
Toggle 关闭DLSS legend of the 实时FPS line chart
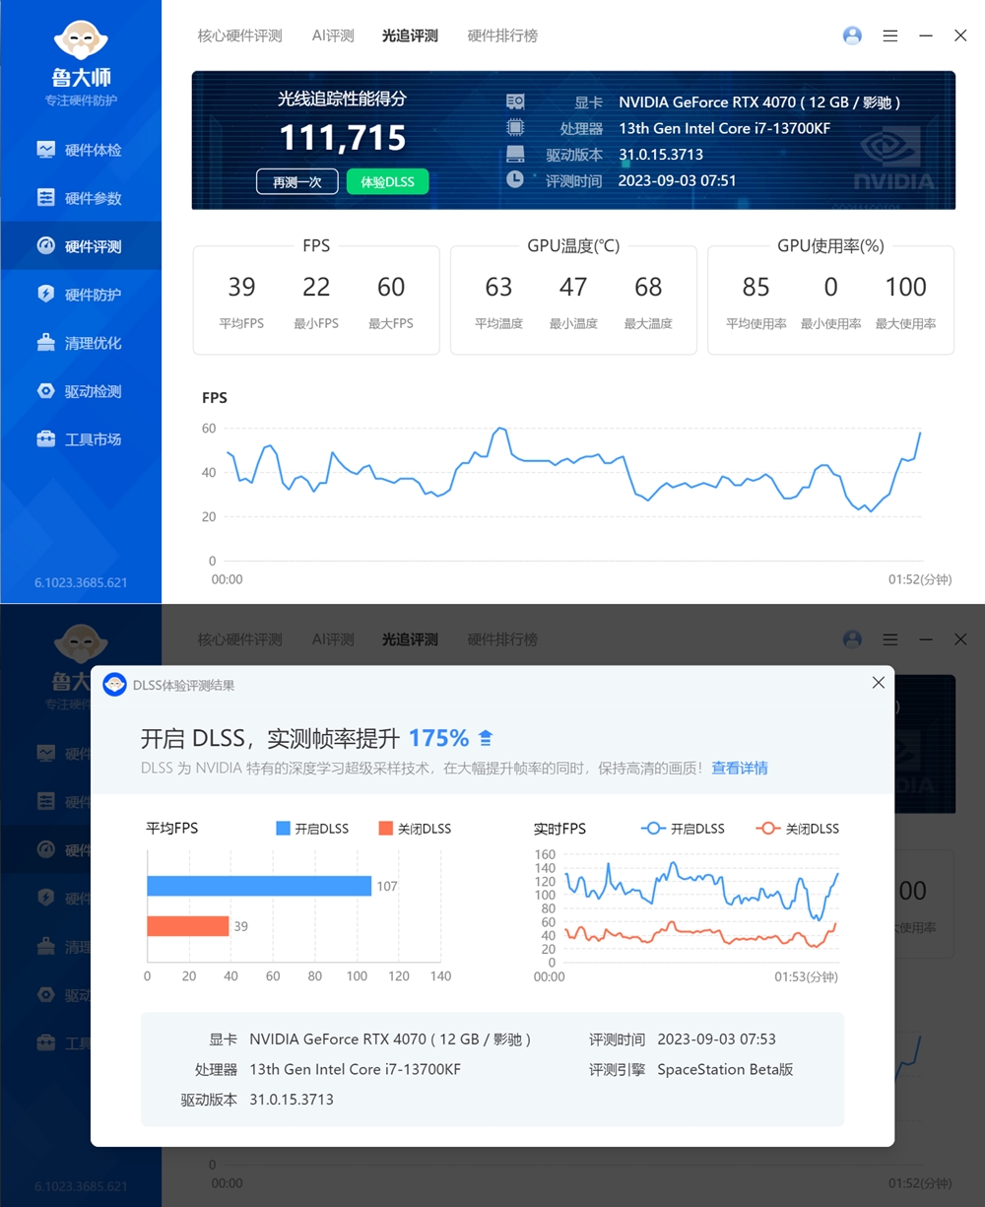pyautogui.click(x=797, y=829)
